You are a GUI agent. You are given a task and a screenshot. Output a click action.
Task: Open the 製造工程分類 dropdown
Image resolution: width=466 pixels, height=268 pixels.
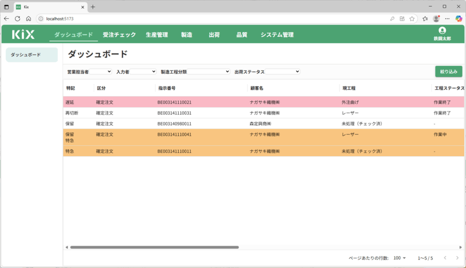(208, 71)
